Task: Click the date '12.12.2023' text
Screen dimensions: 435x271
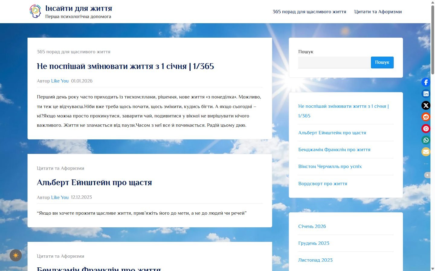Action: click(x=82, y=198)
